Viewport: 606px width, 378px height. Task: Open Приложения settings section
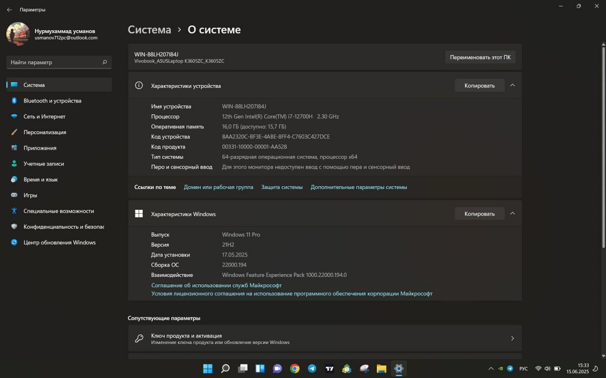59,148
